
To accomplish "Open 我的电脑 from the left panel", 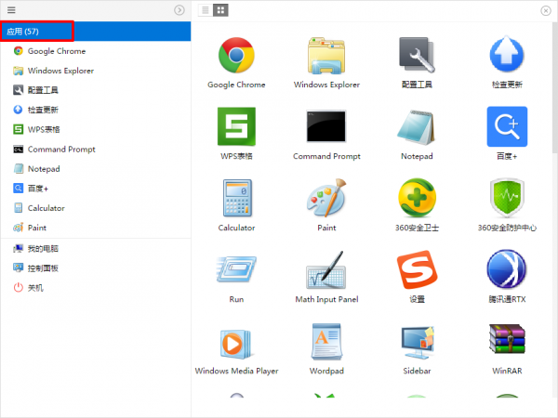I will coord(96,249).
